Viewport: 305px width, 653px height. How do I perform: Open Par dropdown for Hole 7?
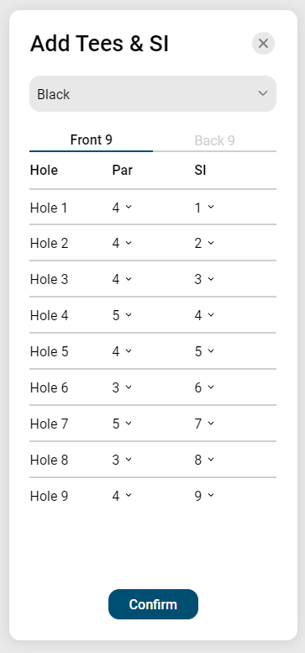122,424
